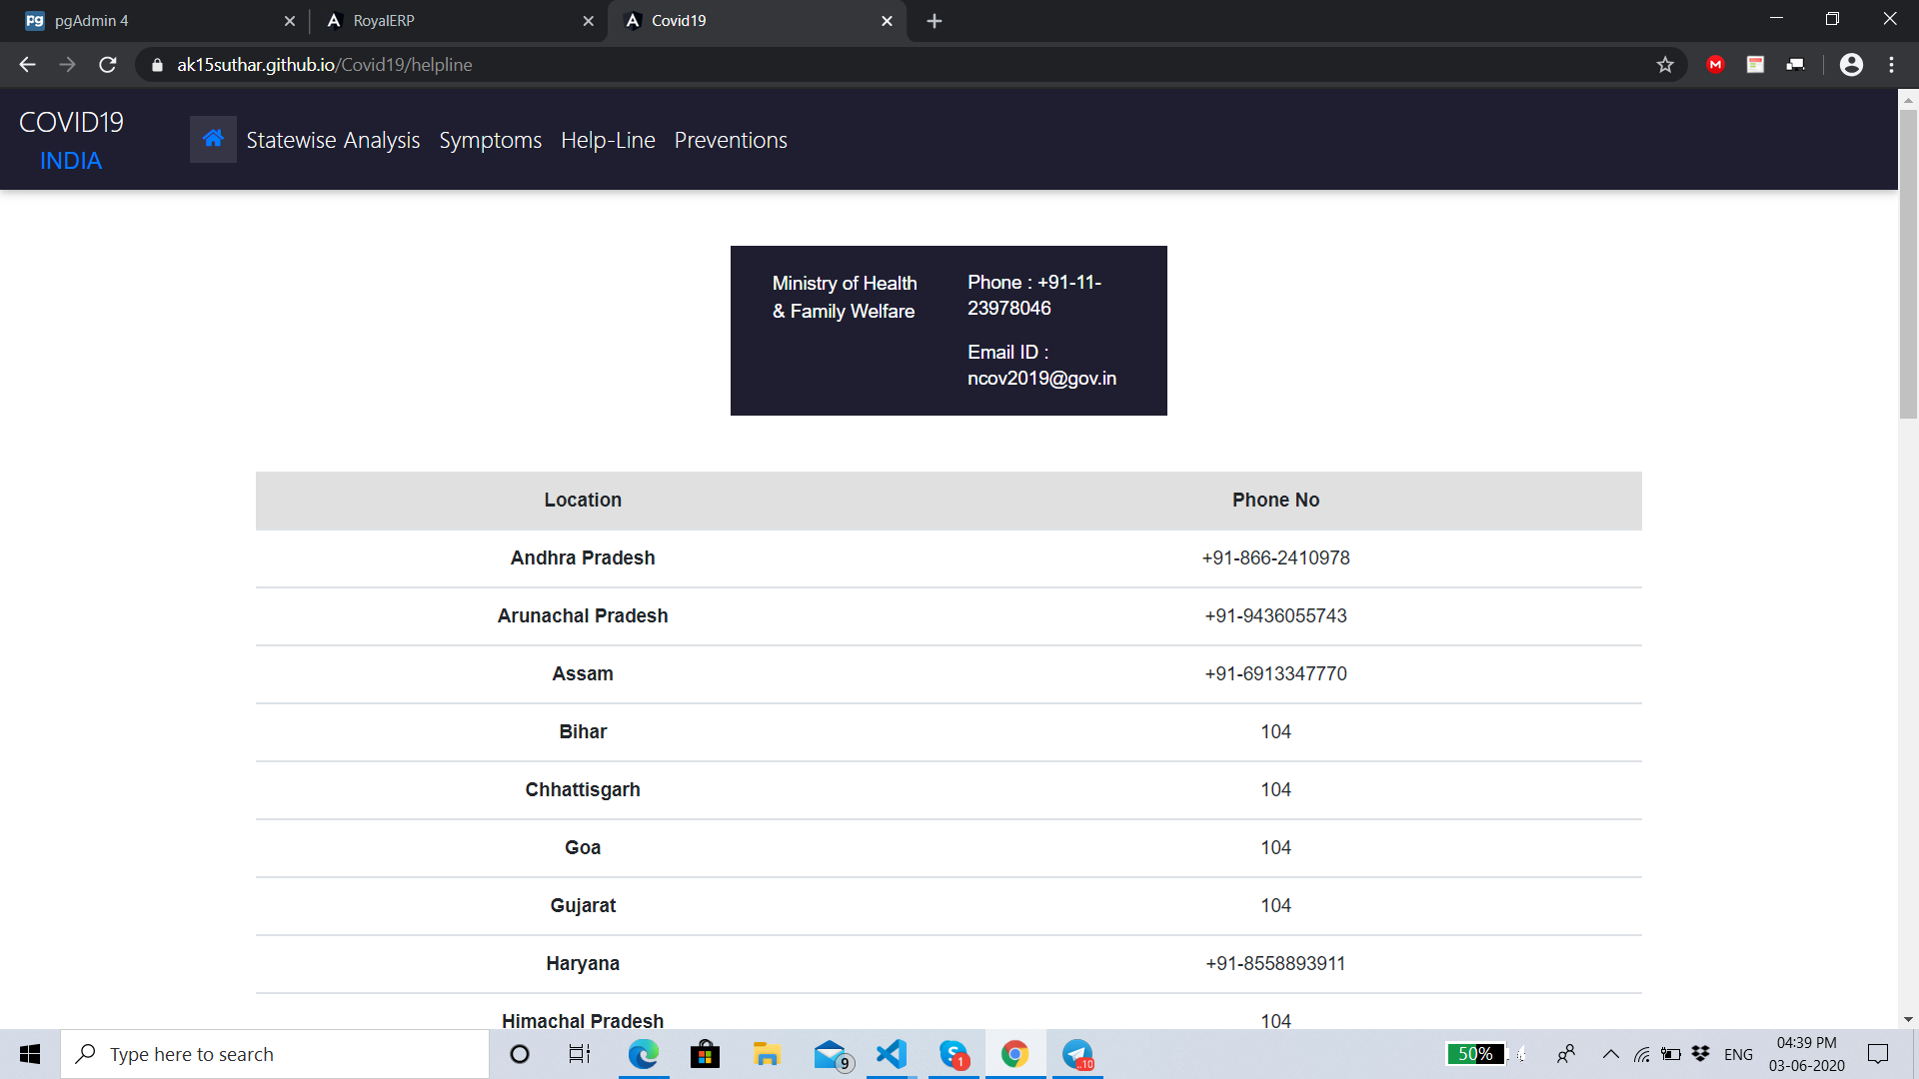The image size is (1919, 1079).
Task: Open Microsoft Edge from taskbar
Action: click(643, 1054)
